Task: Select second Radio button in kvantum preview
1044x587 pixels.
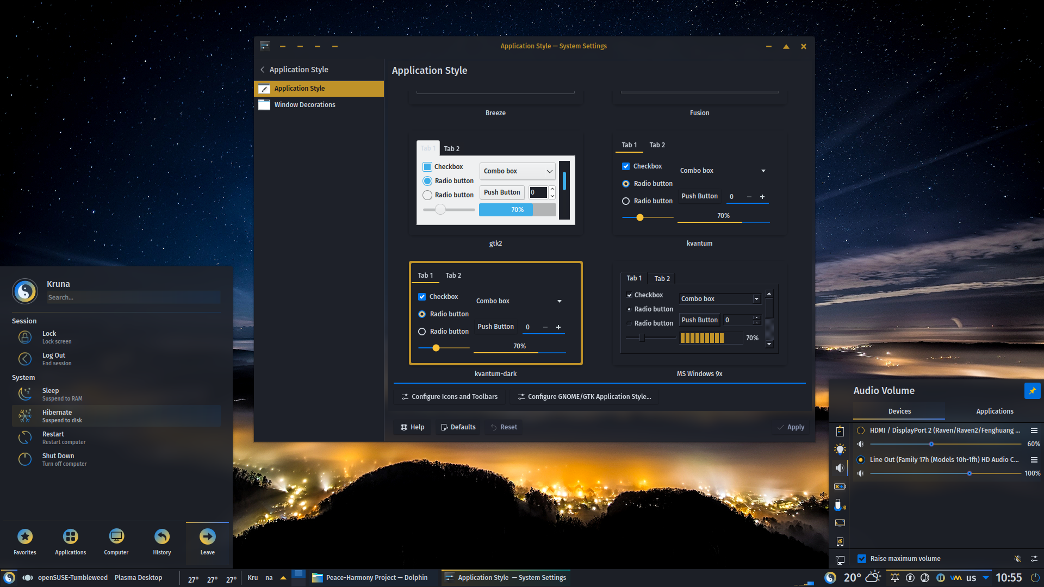Action: pyautogui.click(x=626, y=201)
